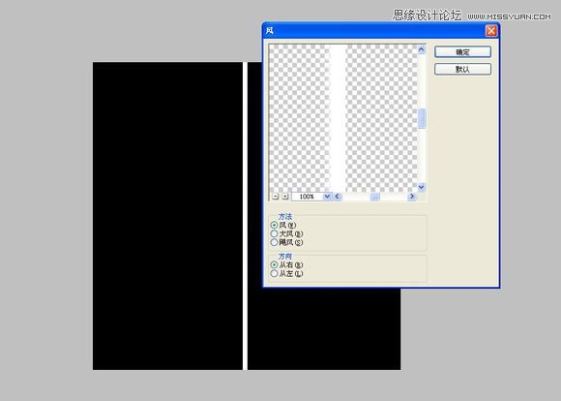Close the 风 (Wind) filter dialog
This screenshot has width=561, height=401.
pyautogui.click(x=491, y=31)
